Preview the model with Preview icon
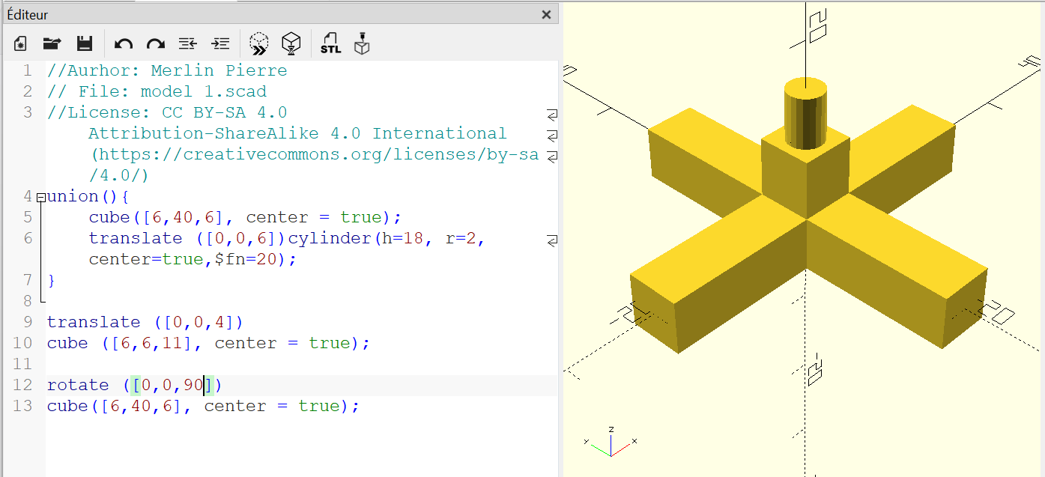 point(258,44)
